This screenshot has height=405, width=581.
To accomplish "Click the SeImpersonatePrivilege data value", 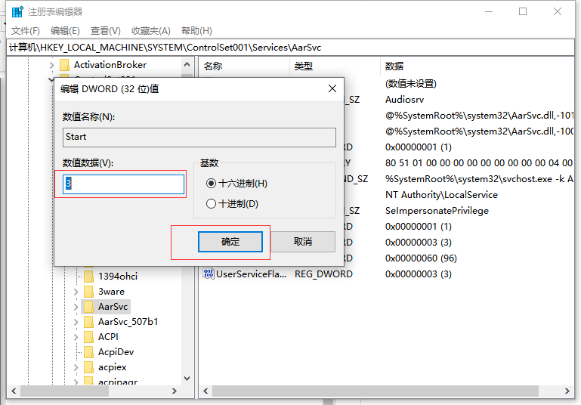I will click(x=437, y=211).
